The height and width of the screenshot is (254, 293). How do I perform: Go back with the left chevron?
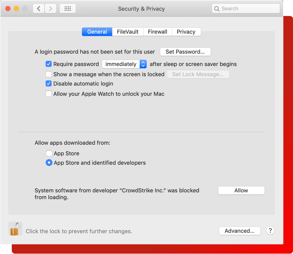pos(39,8)
